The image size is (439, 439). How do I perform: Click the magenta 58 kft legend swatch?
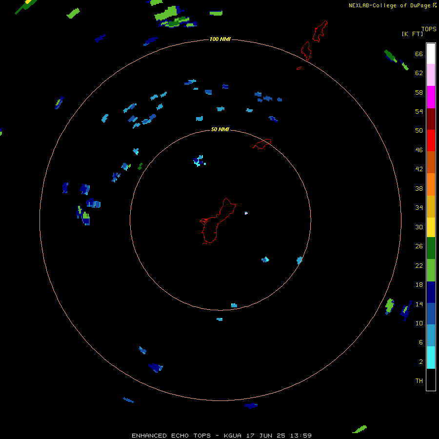tap(431, 97)
